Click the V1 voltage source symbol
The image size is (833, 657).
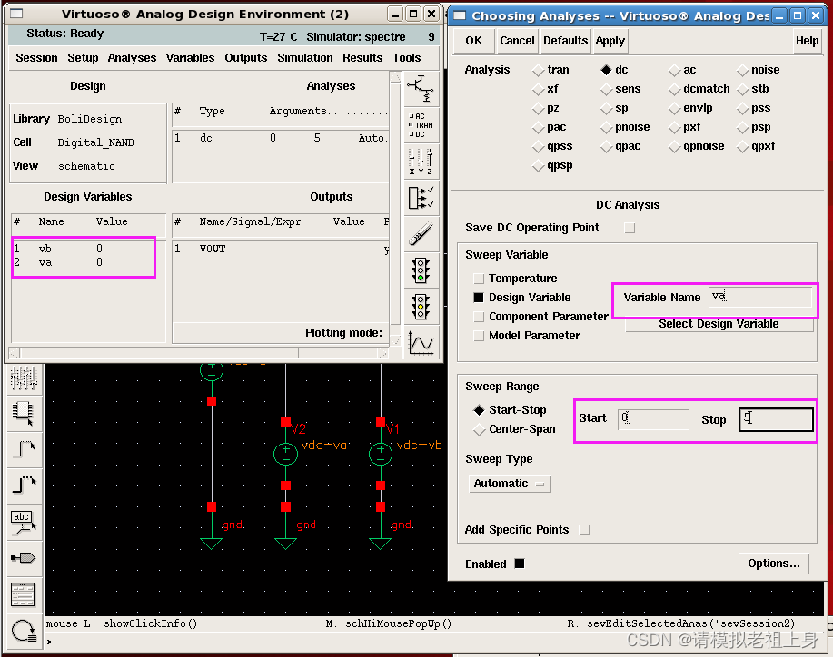pos(381,455)
